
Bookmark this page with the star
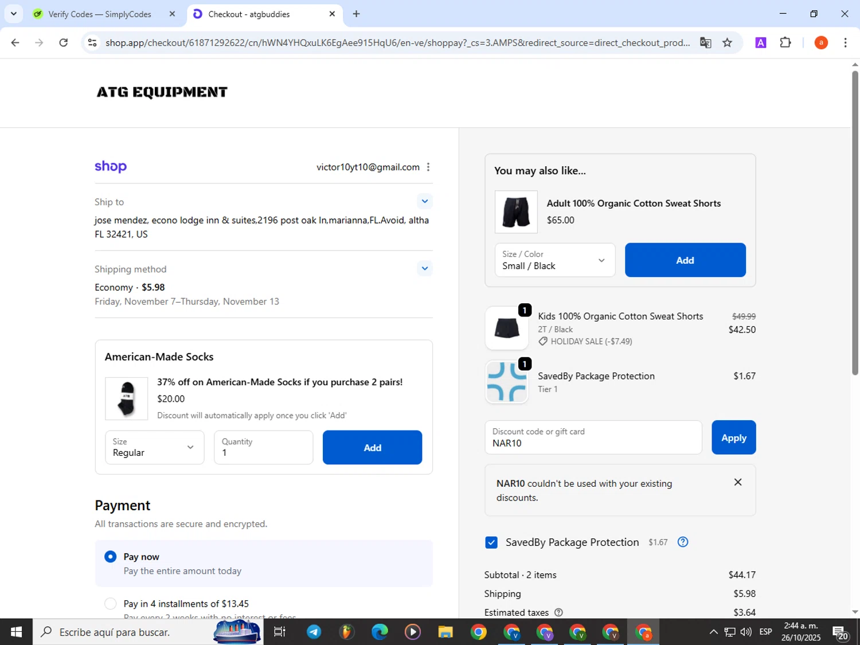[x=727, y=42]
